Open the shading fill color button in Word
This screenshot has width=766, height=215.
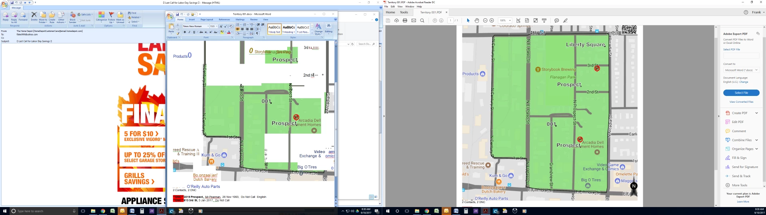point(238,33)
